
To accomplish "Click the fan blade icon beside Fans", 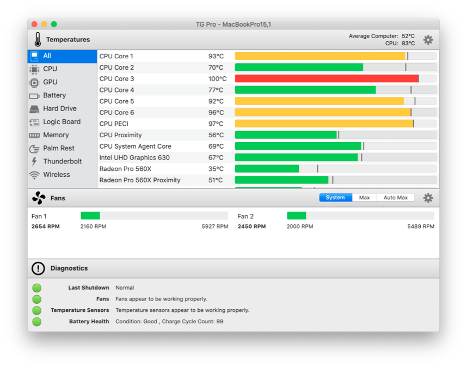I will click(x=39, y=198).
